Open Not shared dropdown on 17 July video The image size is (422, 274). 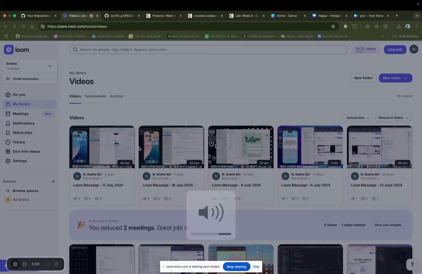coord(93,178)
